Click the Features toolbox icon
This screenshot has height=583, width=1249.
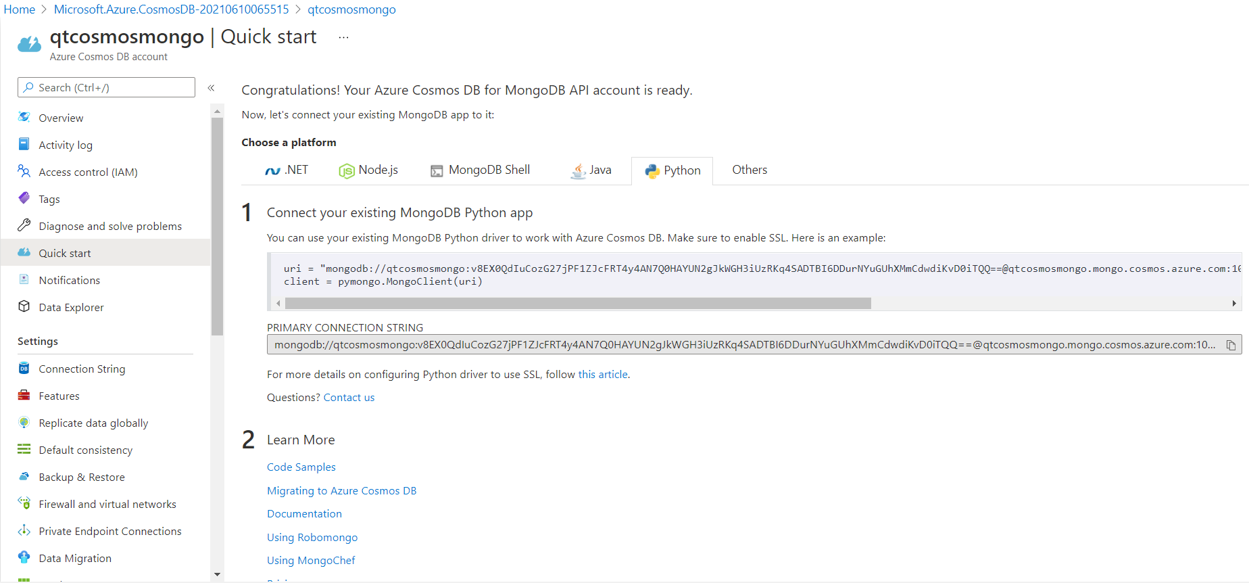point(24,395)
